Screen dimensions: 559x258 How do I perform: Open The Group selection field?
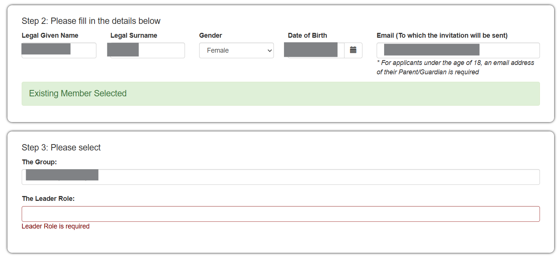280,177
